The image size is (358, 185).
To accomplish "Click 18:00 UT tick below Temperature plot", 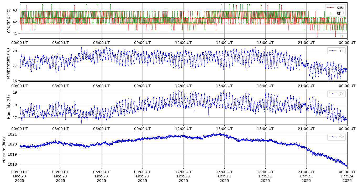I will [265, 86].
